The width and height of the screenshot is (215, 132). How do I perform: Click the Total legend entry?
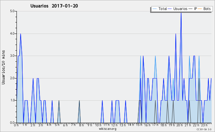click(x=160, y=9)
